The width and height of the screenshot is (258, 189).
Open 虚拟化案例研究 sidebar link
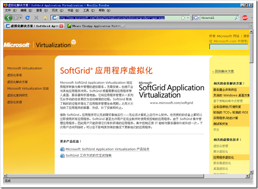(17, 95)
